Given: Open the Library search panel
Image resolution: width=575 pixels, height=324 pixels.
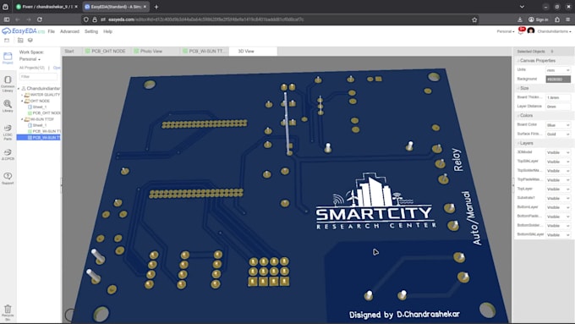Looking at the screenshot, I should pyautogui.click(x=8, y=106).
